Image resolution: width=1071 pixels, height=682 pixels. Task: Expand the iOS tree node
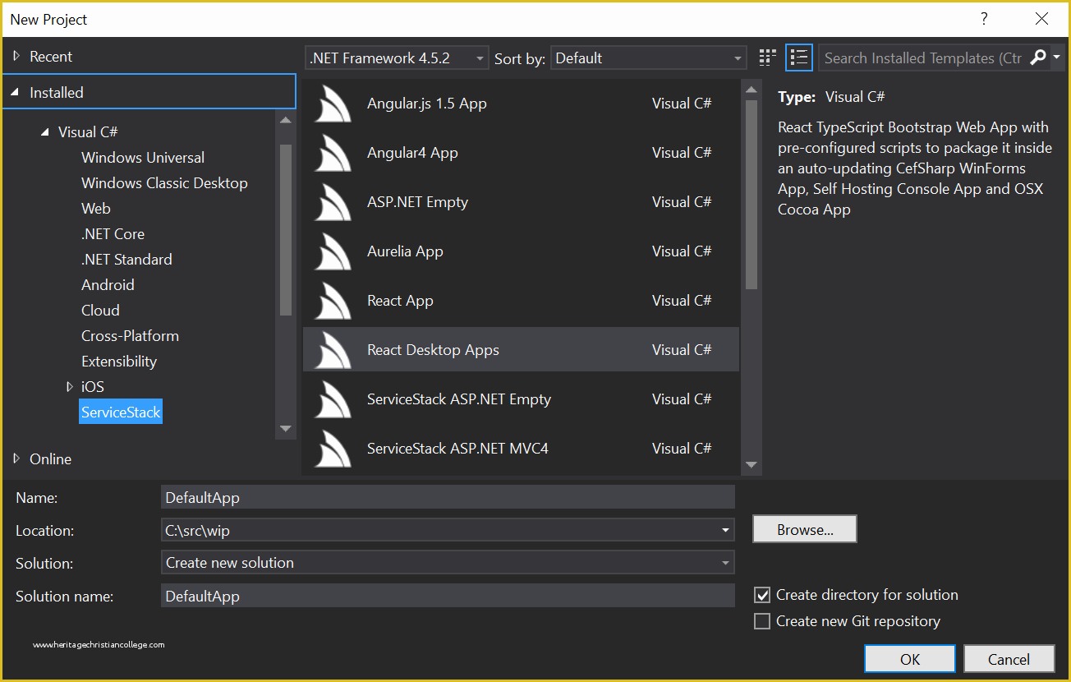tap(70, 386)
